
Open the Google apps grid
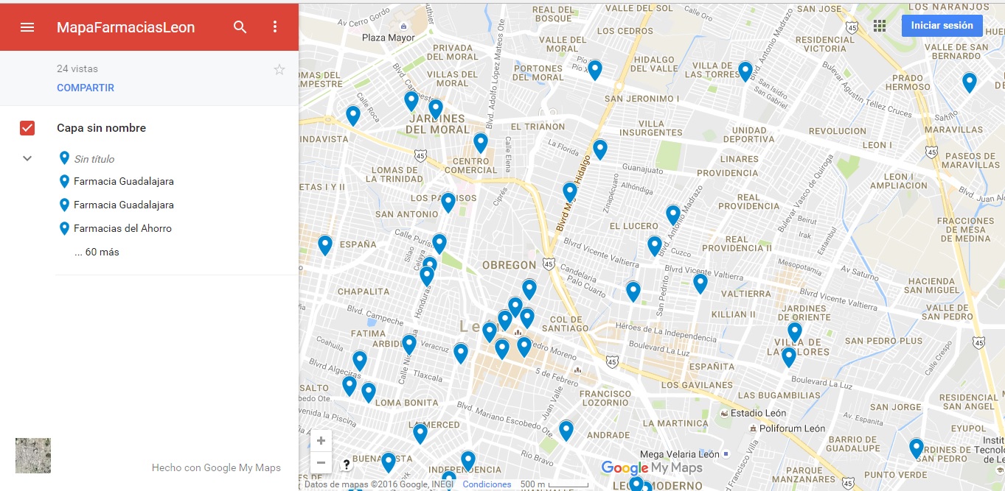[880, 26]
